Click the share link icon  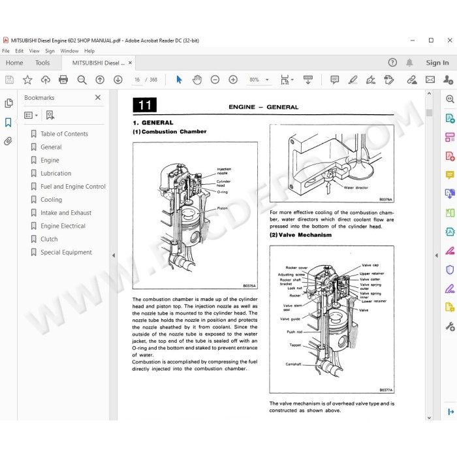click(x=412, y=80)
